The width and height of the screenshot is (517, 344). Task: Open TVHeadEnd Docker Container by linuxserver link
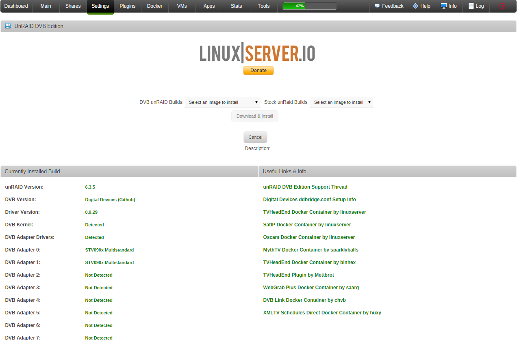pos(315,212)
